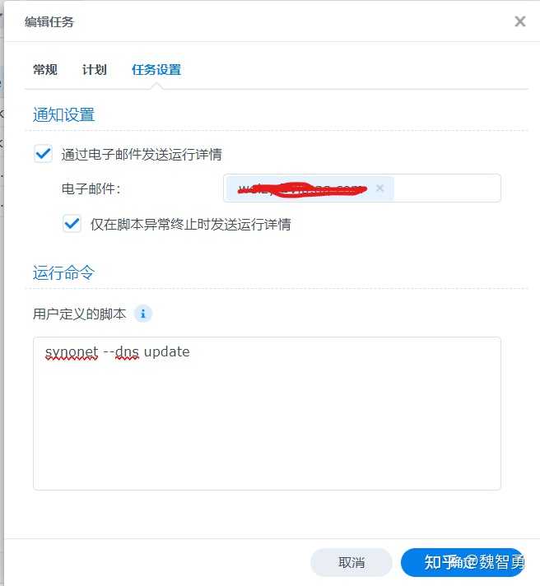Screen dimensions: 540x586
Task: Switch to the 常规 tab
Action: click(x=44, y=69)
